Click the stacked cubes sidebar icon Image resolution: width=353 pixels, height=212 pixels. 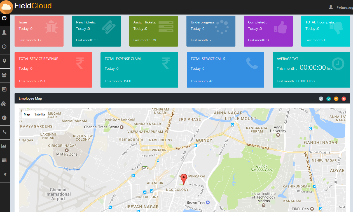4,103
